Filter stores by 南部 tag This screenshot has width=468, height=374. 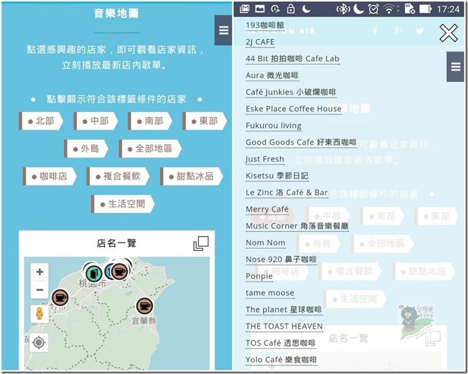coord(150,121)
